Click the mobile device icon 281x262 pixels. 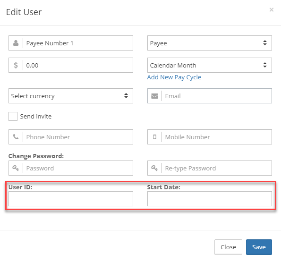click(154, 137)
